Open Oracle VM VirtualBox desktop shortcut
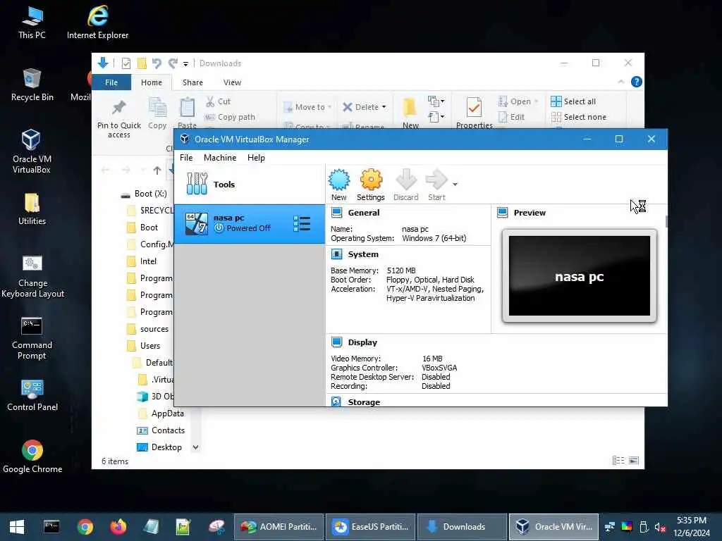722x541 pixels. pos(31,151)
